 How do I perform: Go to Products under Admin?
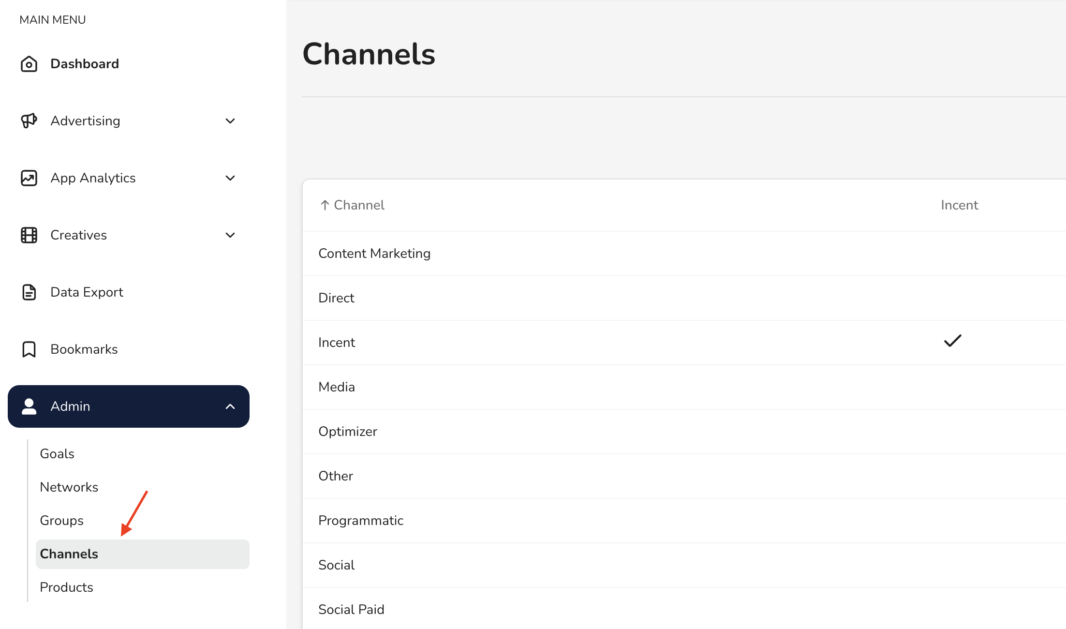point(67,587)
